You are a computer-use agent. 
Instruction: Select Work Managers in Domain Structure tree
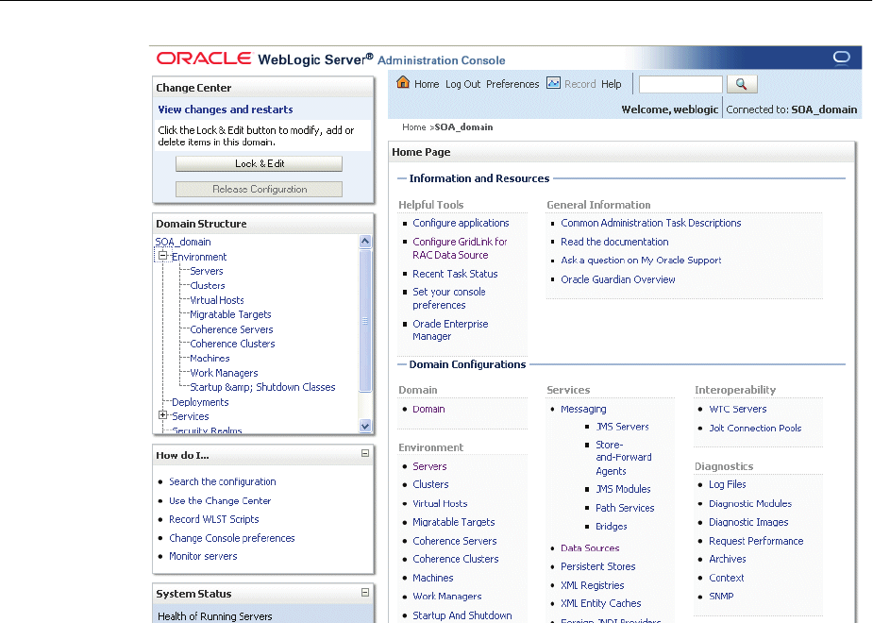(x=224, y=373)
